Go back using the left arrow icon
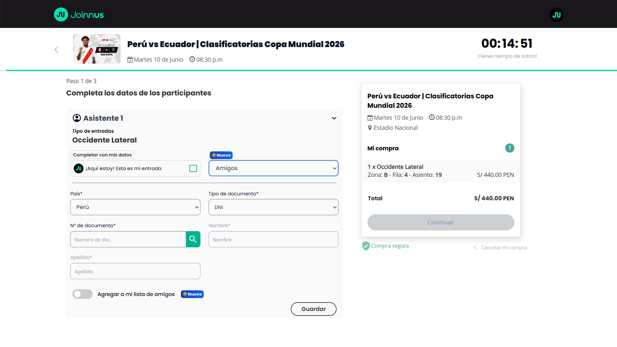Screen dimensions: 617x347 pos(57,49)
